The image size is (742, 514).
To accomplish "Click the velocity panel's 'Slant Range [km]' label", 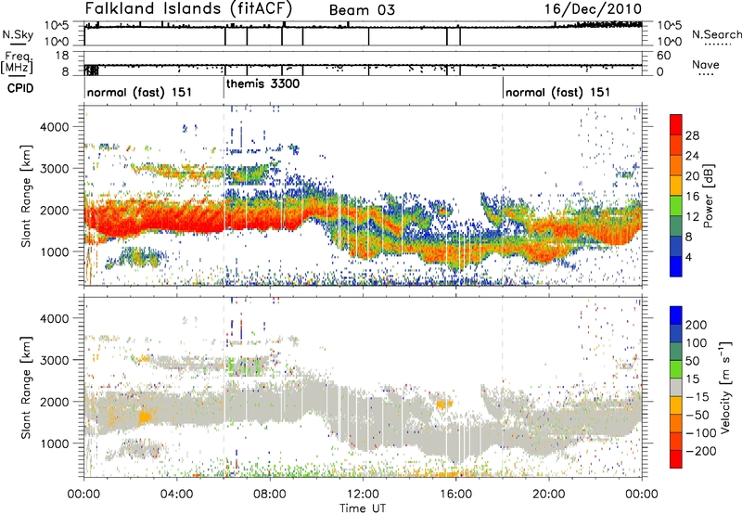I will 26,387.
